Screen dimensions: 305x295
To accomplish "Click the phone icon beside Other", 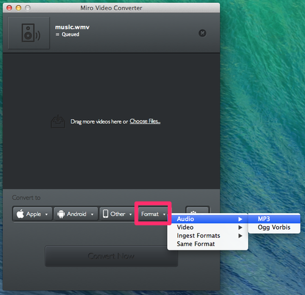I will (106, 214).
